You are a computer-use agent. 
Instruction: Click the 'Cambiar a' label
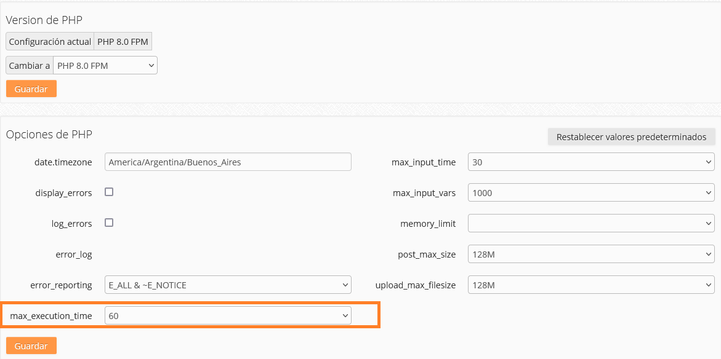(30, 66)
